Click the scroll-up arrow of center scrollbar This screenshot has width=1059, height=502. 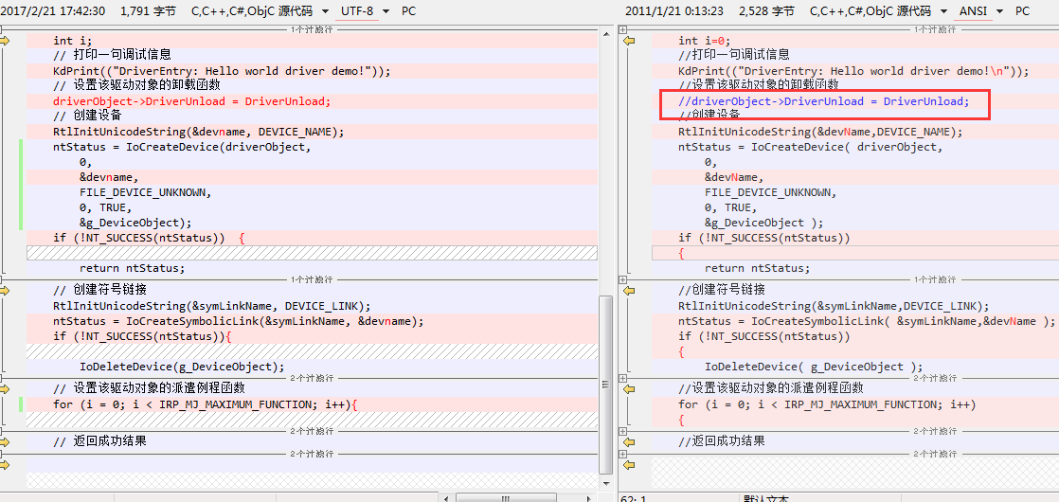[x=606, y=34]
